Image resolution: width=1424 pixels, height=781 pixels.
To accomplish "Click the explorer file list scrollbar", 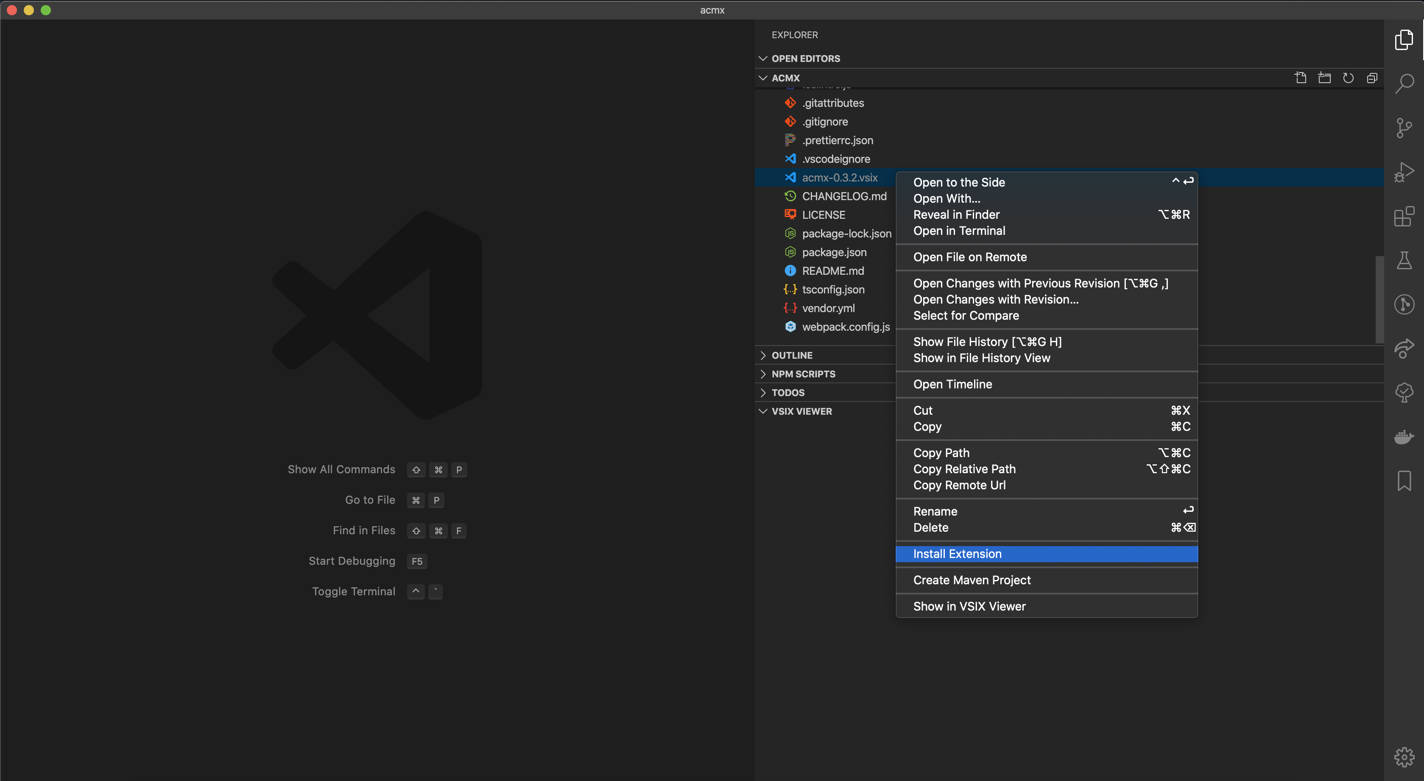I will 1380,299.
